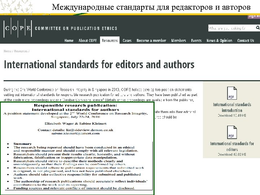The width and height of the screenshot is (260, 195).
Task: Click the Russian slide title text
Action: (151, 7)
